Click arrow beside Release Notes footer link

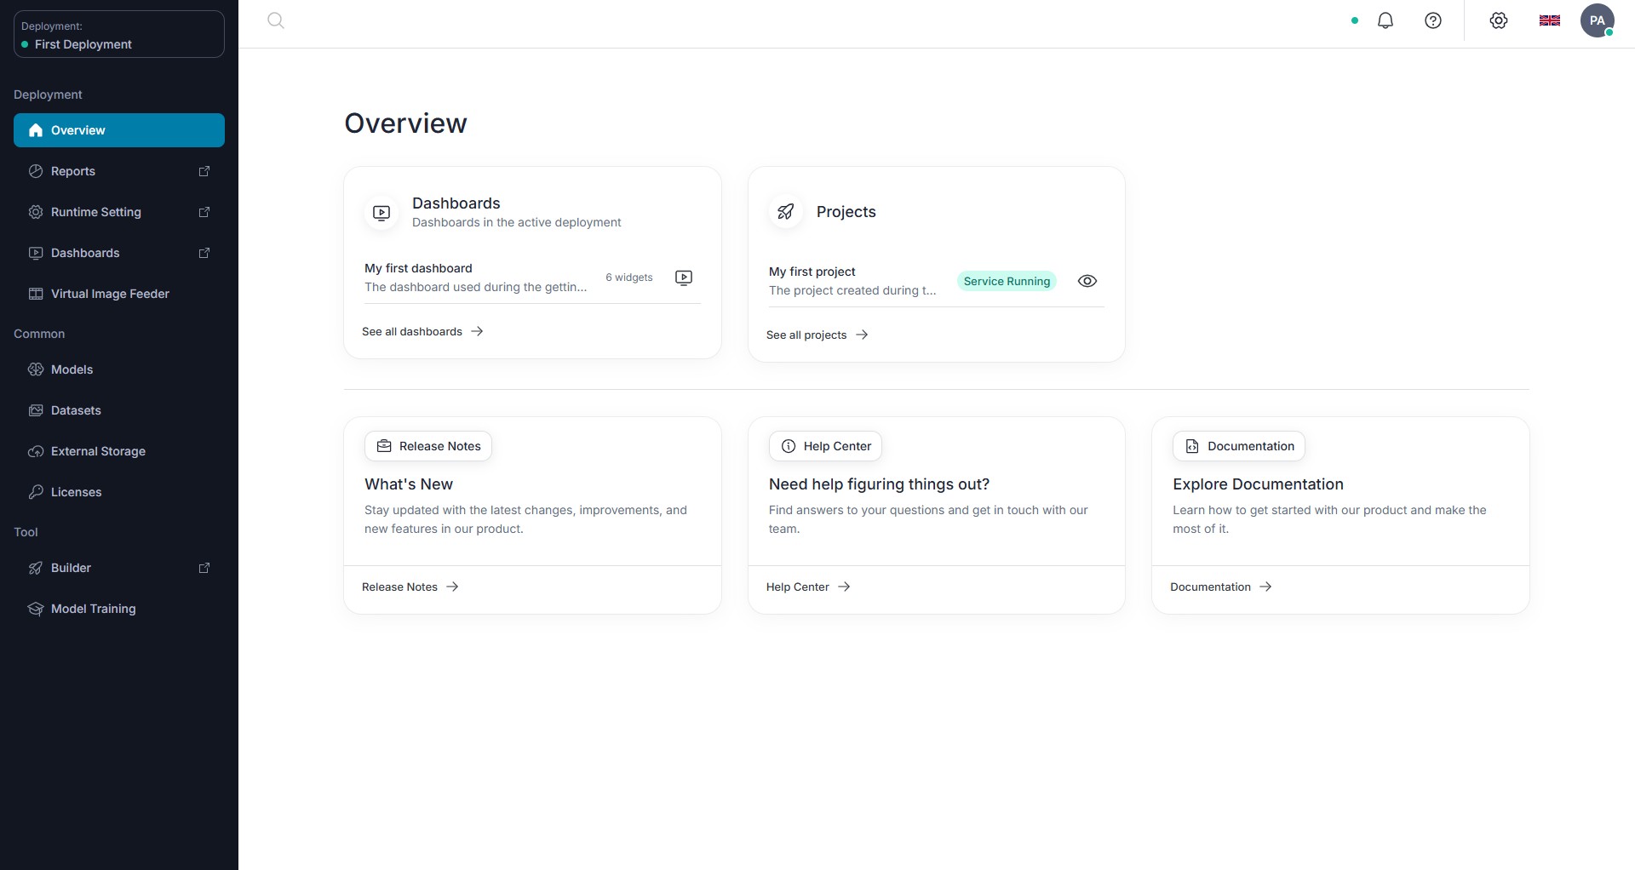coord(452,587)
